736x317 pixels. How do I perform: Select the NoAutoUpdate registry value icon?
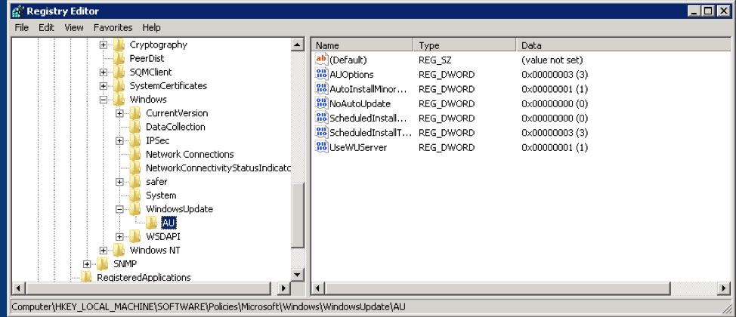(x=321, y=103)
